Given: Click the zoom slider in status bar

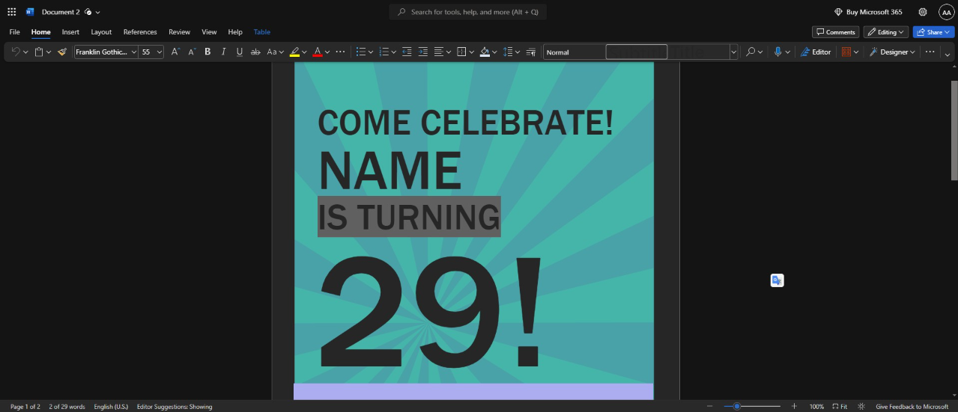Looking at the screenshot, I should coord(751,407).
